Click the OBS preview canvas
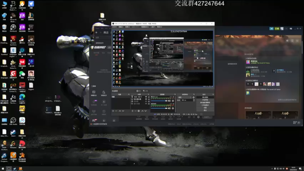Viewport: 304px width, 171px height. (x=163, y=58)
